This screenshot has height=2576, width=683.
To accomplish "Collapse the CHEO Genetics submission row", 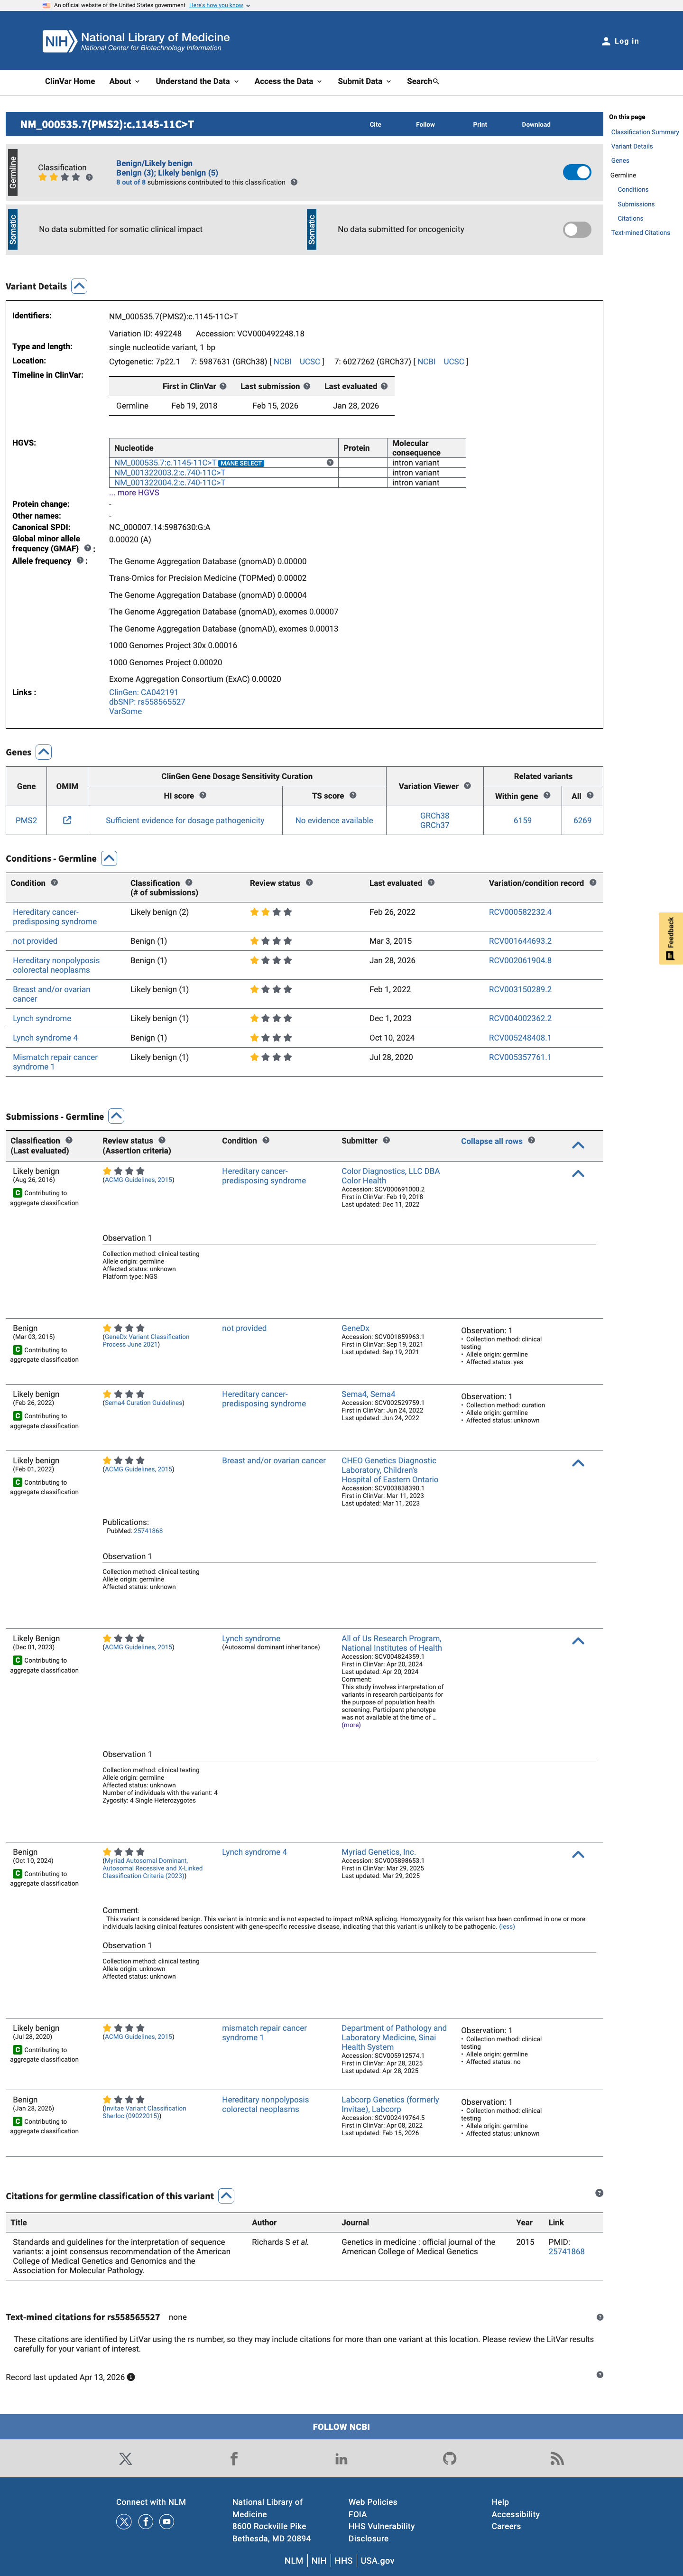I will pos(578,1463).
